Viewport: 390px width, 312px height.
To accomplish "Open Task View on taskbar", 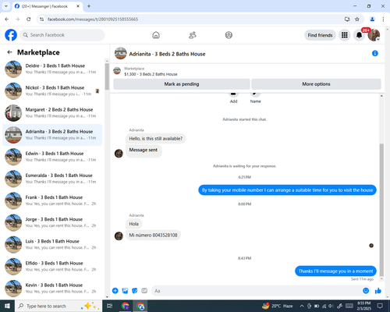I will pos(110,306).
